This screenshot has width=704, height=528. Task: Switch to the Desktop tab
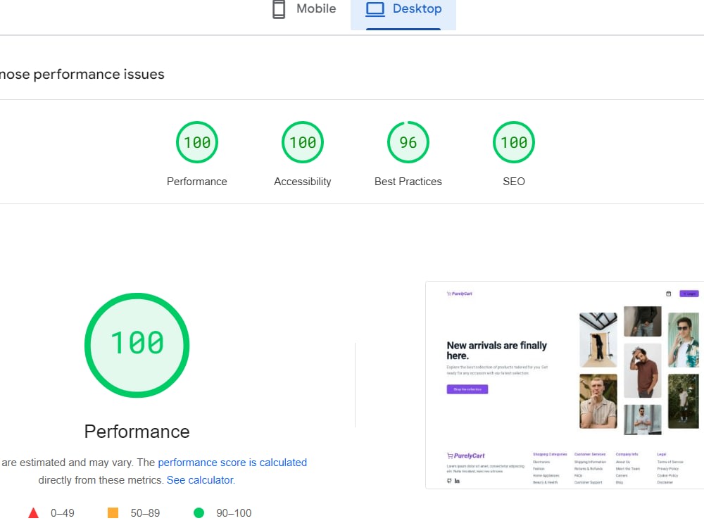point(403,9)
